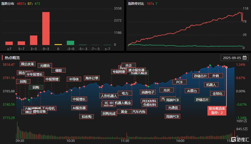
Task: Select the AI服务器 hotspot tag
Action: pos(79,108)
